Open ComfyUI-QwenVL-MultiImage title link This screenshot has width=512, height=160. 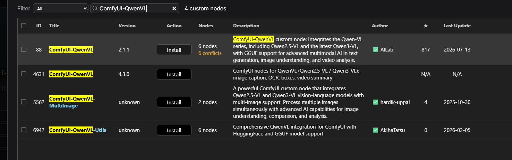tap(72, 102)
